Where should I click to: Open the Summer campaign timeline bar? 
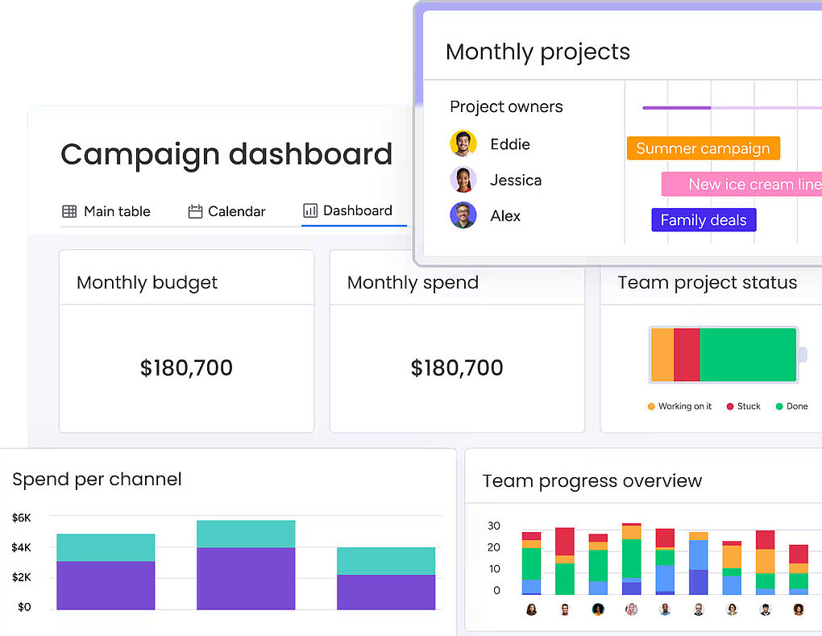[x=703, y=148]
